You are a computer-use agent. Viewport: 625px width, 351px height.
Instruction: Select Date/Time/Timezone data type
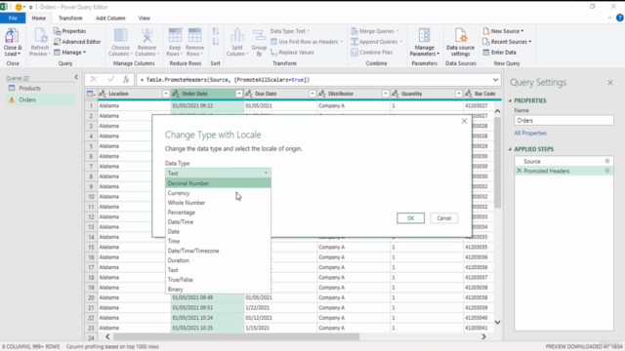coord(218,251)
